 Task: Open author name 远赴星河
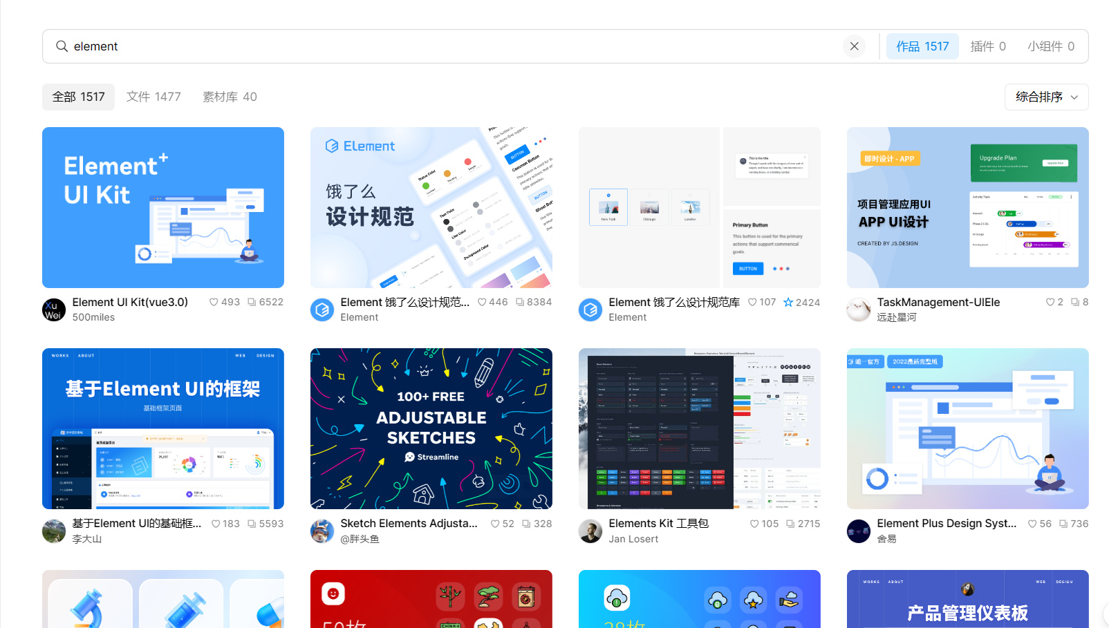click(x=897, y=317)
